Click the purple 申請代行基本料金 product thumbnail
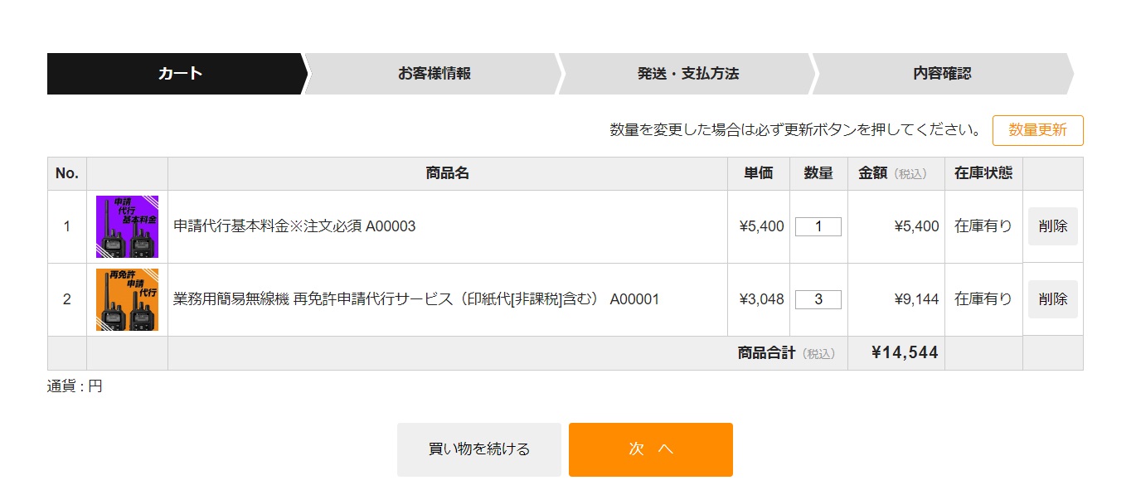Screen dimensions: 1136x490 tap(127, 226)
